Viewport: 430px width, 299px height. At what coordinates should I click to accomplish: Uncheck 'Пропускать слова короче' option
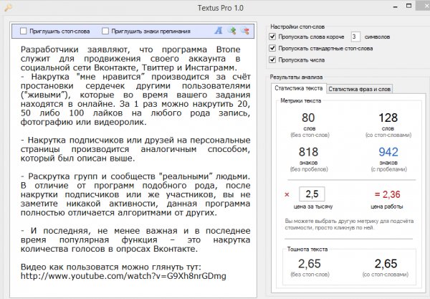click(x=272, y=37)
